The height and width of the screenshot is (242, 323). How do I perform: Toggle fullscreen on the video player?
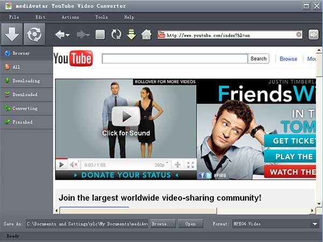(190, 165)
